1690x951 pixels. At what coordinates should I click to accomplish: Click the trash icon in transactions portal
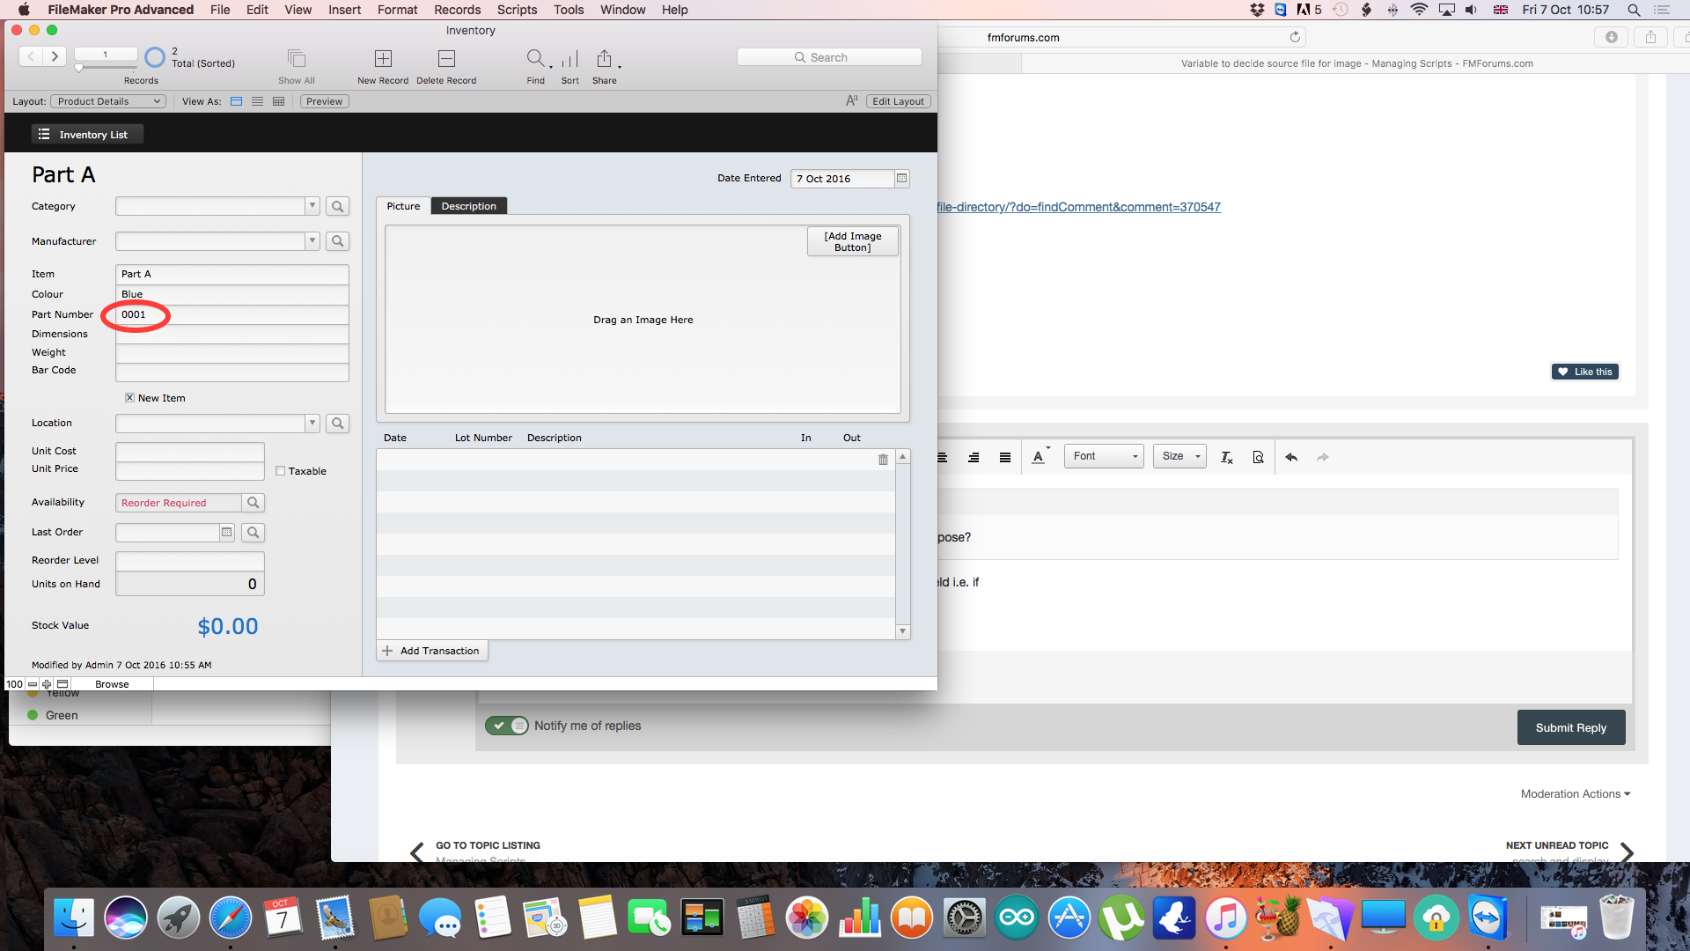pyautogui.click(x=883, y=460)
